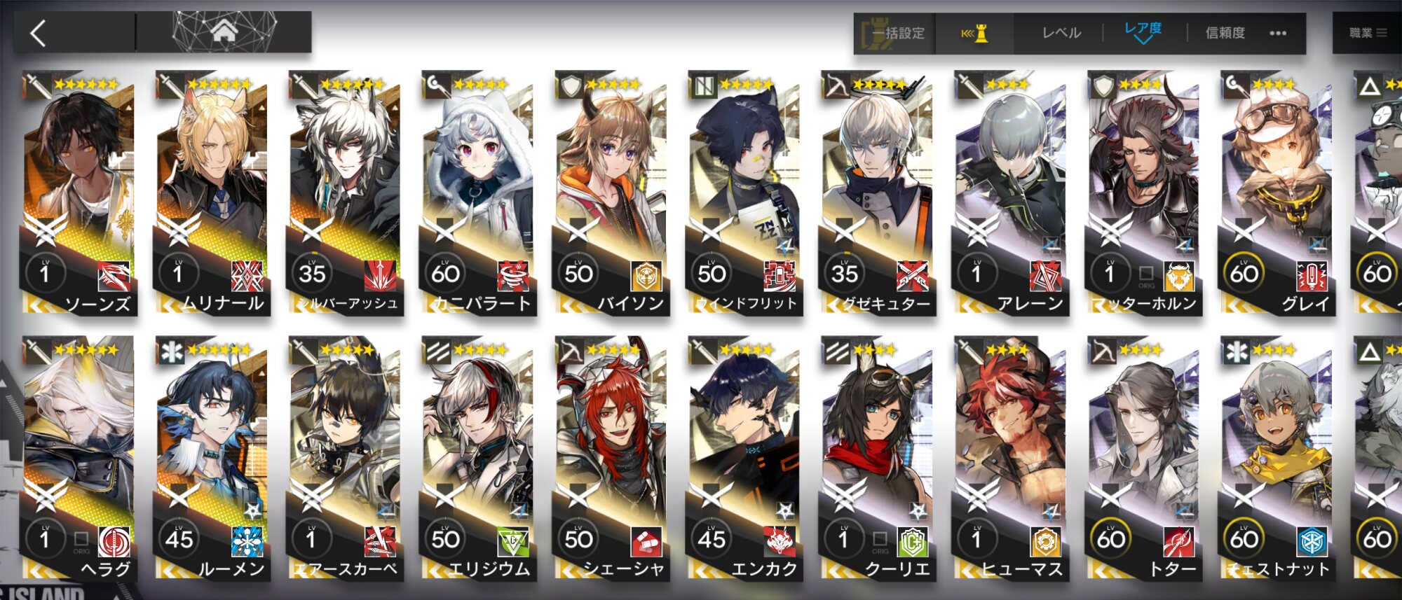This screenshot has height=600, width=1402.
Task: Open the グレイ operator name label
Action: (1305, 303)
